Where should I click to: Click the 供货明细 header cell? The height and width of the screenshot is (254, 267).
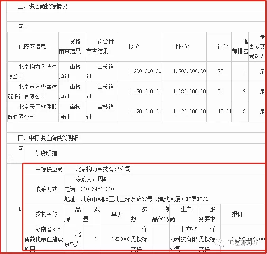(46, 154)
